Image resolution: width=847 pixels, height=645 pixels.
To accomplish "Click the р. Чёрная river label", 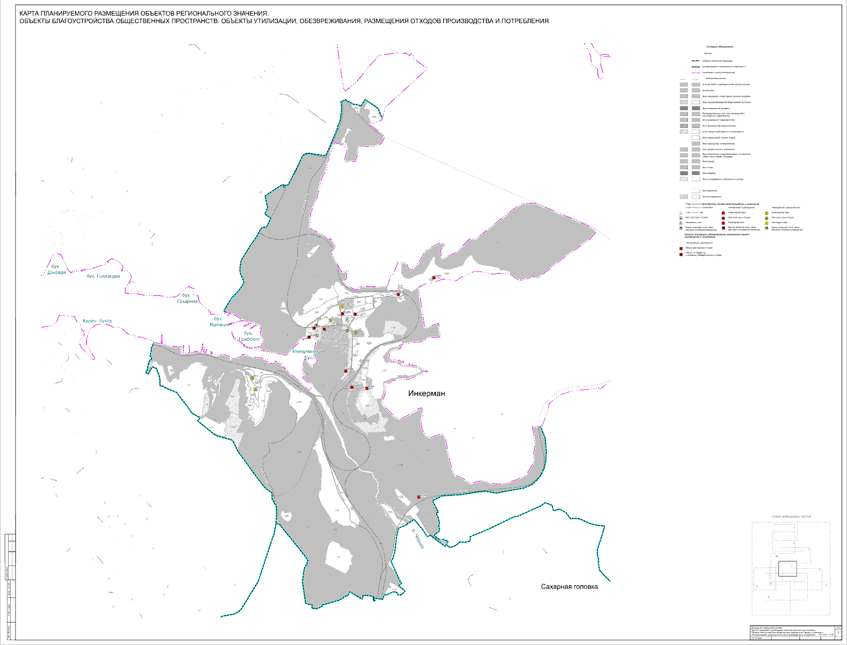I will tap(418, 538).
